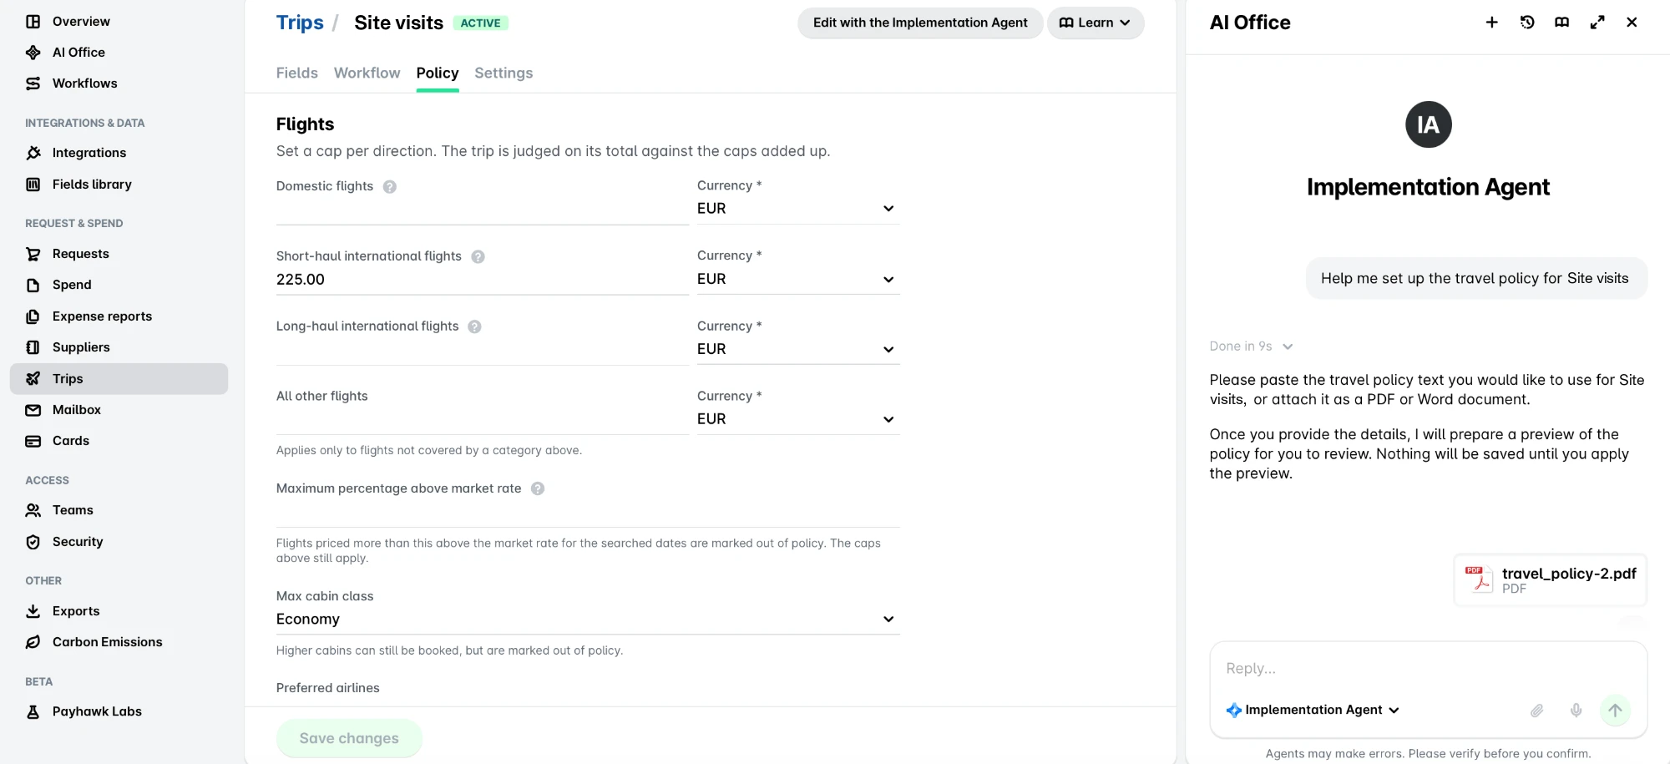Open the Payhawk Labs flask icon
The image size is (1670, 764).
33,711
